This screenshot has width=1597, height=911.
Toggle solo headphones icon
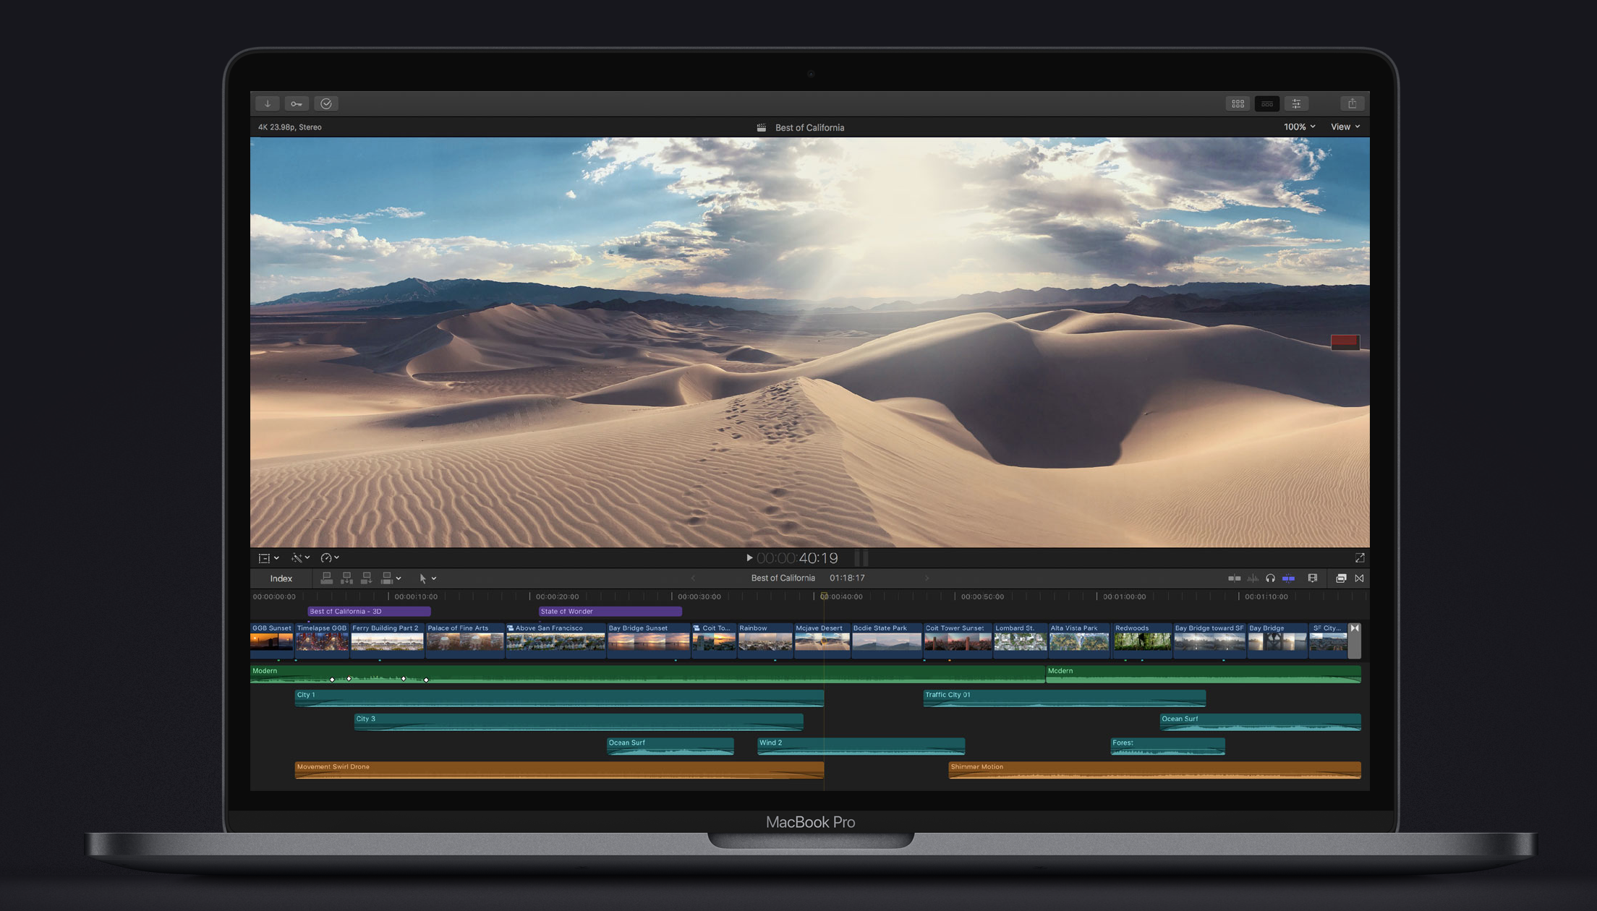coord(1270,578)
